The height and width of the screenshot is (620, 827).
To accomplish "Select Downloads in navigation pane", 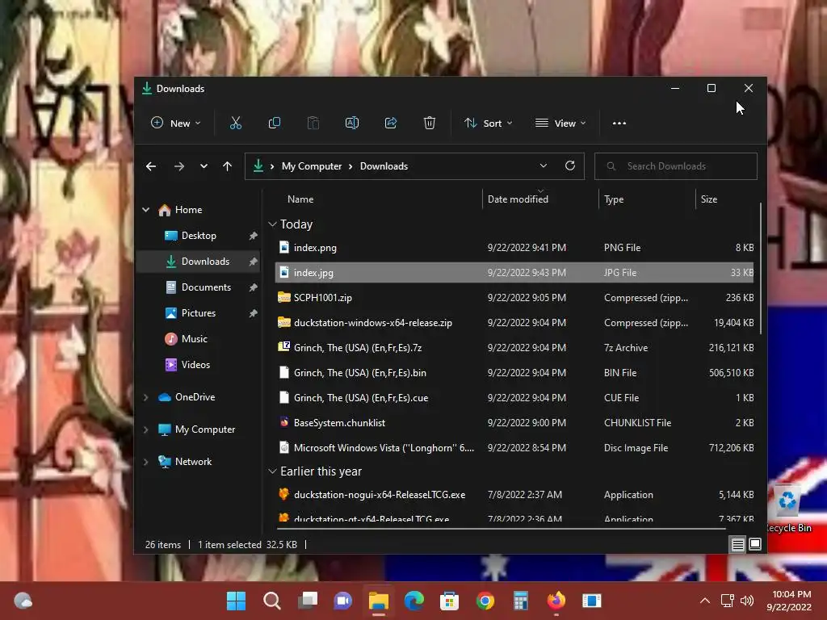I will 199,262.
